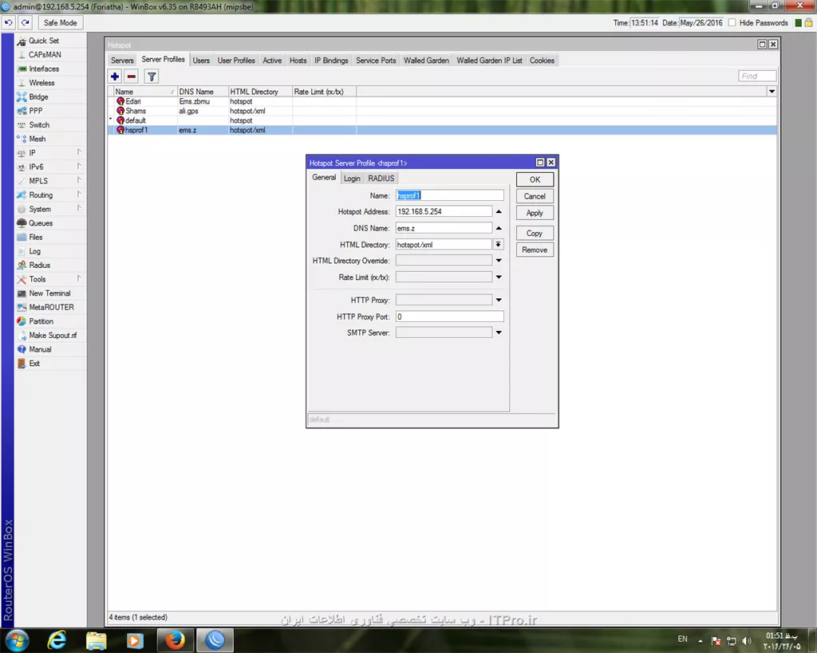Open CAPsMAN menu item
This screenshot has width=817, height=653.
point(45,55)
